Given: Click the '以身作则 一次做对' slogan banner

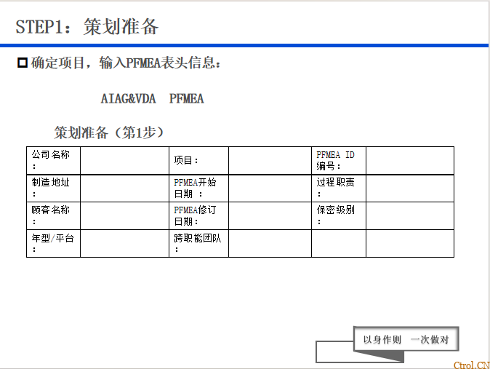Looking at the screenshot, I should coord(406,339).
